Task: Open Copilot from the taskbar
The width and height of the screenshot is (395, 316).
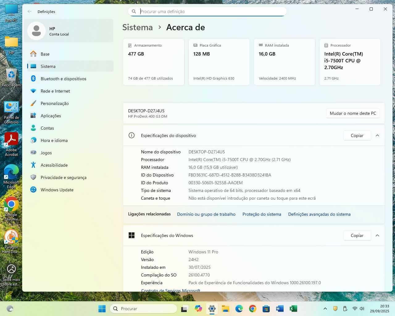Action: (x=198, y=309)
